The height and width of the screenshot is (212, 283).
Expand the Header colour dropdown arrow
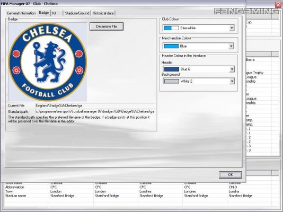coord(232,69)
